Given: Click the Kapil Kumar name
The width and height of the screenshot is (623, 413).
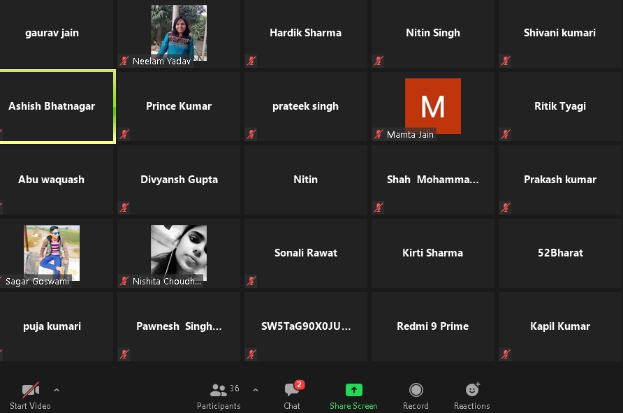Looking at the screenshot, I should click(560, 326).
